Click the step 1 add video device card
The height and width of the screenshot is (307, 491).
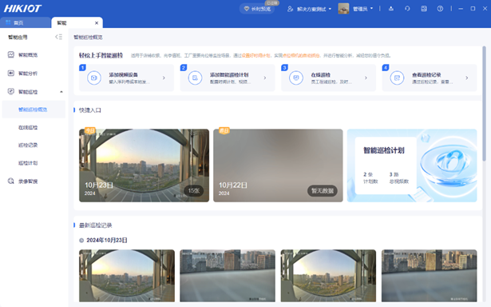(126, 78)
